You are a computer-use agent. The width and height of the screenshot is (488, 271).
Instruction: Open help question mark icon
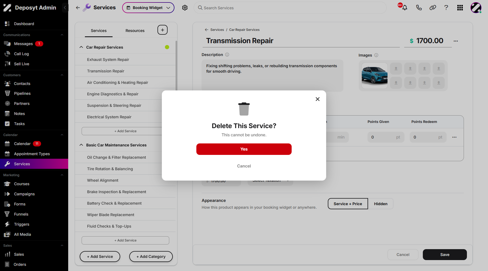coord(446,8)
